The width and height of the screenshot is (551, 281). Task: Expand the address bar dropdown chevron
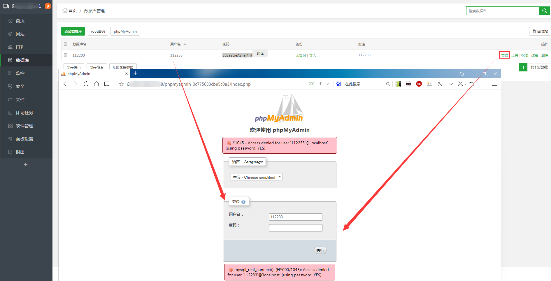pyautogui.click(x=327, y=84)
